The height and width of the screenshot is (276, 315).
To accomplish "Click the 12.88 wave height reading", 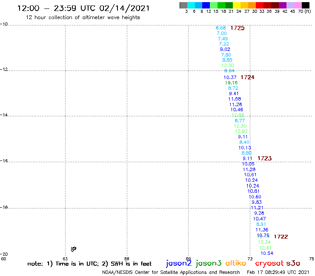I will click(x=238, y=115).
